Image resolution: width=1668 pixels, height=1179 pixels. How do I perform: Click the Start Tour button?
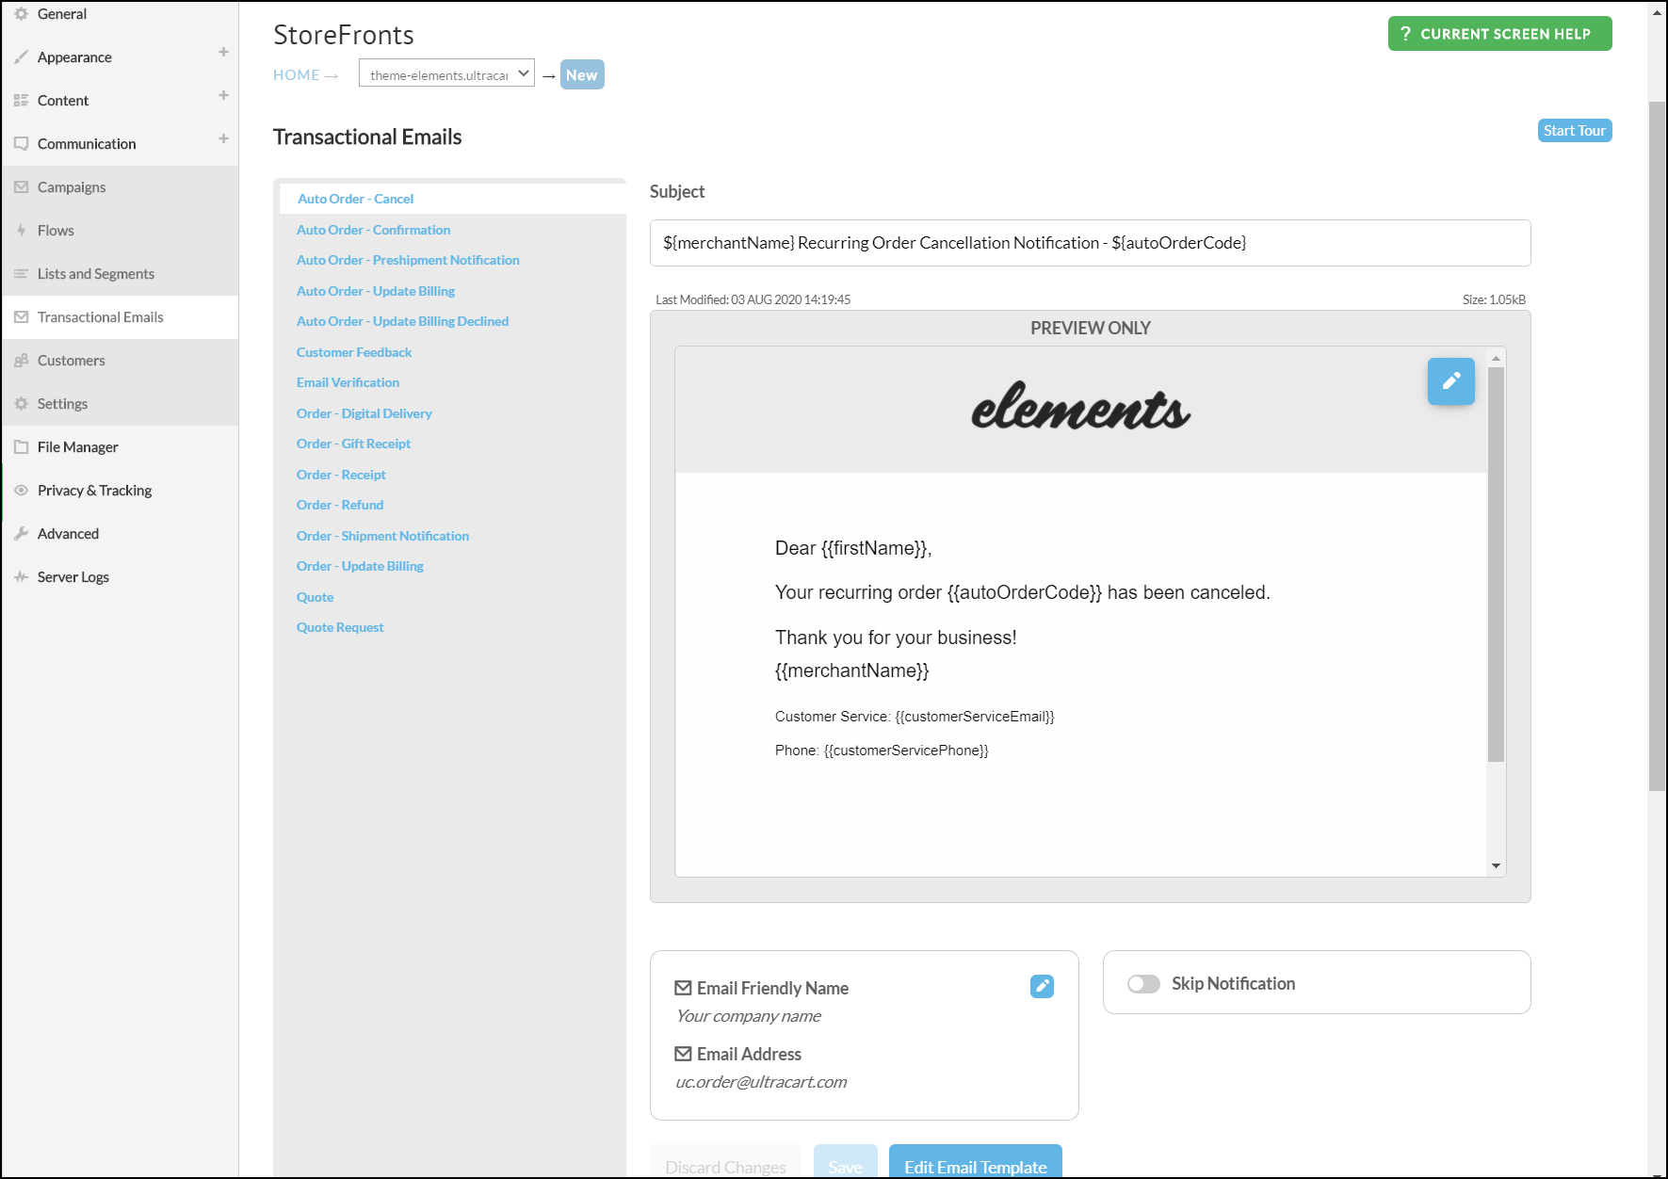click(1574, 131)
